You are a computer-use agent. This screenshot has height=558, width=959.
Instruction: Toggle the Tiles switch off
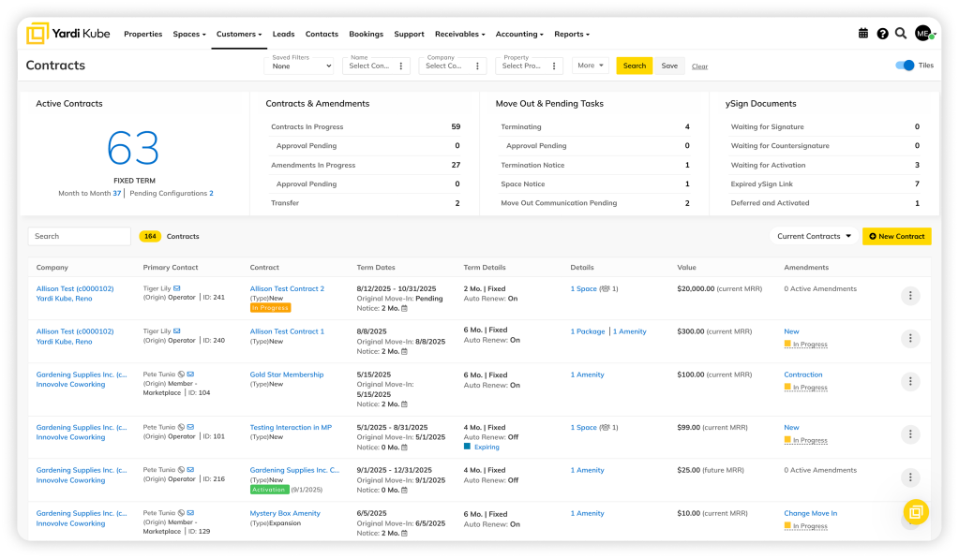coord(905,66)
